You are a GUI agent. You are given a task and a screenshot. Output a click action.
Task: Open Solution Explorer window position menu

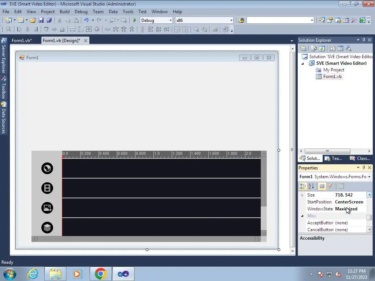pos(358,40)
